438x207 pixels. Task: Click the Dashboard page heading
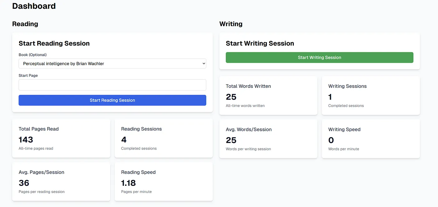click(x=34, y=6)
